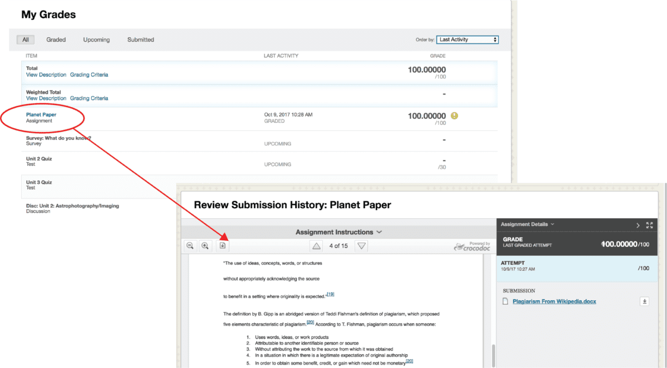
Task: Click the fullscreen expand icon in details panel
Action: (649, 225)
